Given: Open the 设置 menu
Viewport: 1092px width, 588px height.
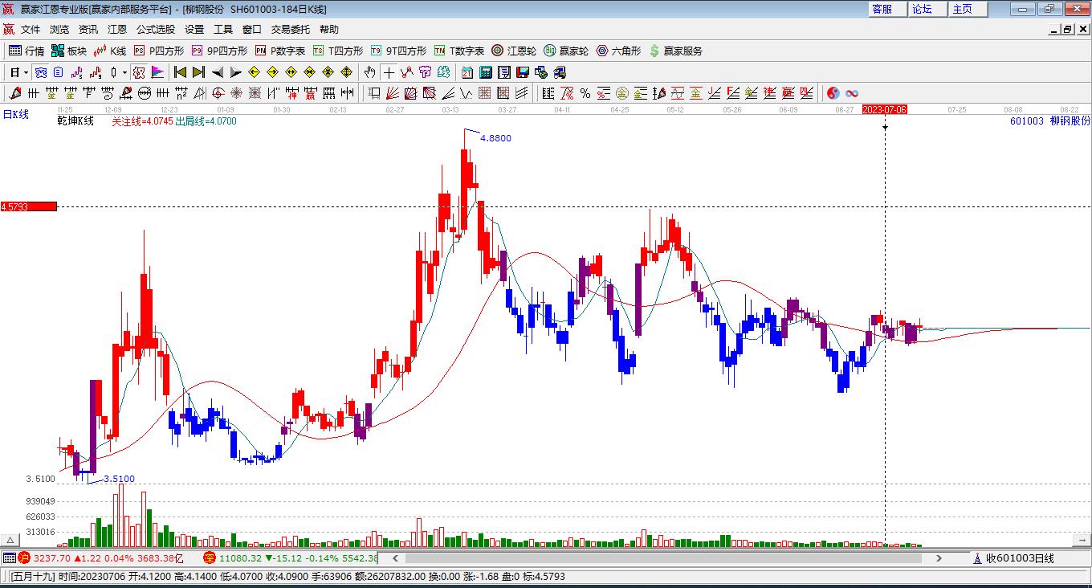Looking at the screenshot, I should point(194,30).
